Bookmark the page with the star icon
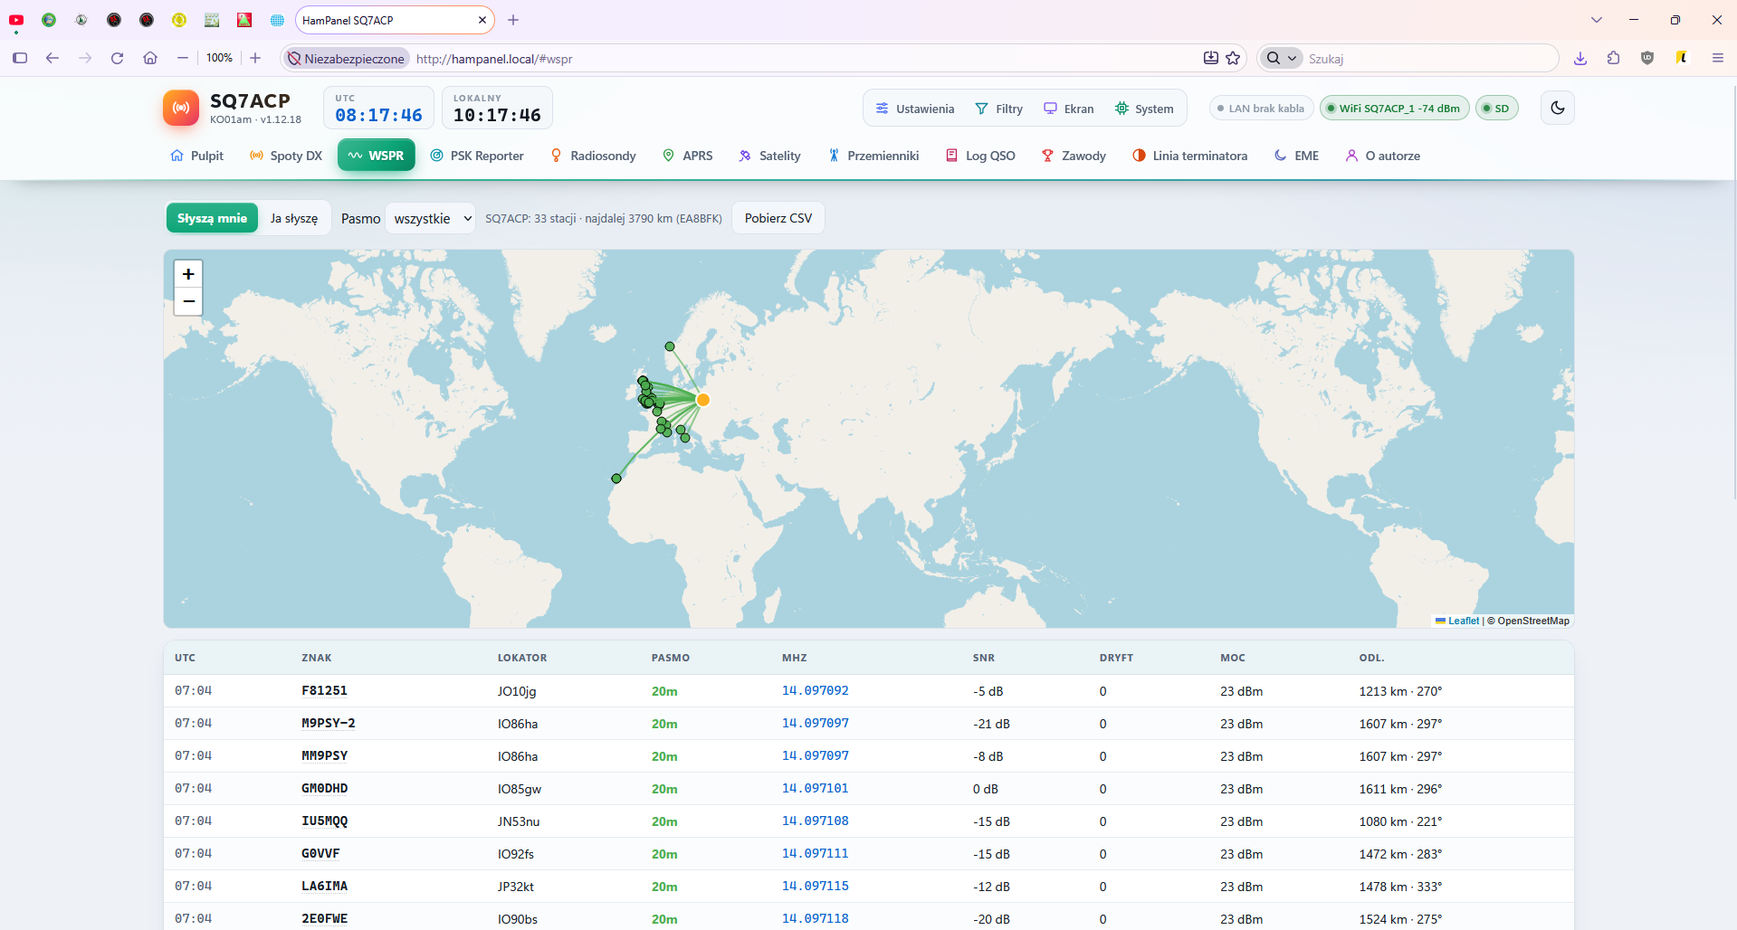Screen dimensions: 1737x930 pyautogui.click(x=1233, y=58)
